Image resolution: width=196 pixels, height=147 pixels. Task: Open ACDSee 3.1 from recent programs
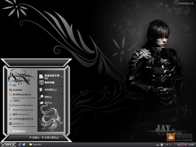pyautogui.click(x=16, y=124)
